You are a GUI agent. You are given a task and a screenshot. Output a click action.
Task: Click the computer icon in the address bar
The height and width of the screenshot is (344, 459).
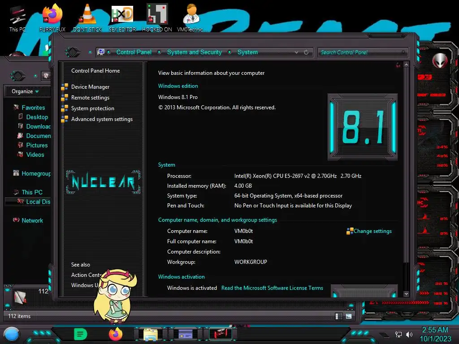click(x=101, y=52)
